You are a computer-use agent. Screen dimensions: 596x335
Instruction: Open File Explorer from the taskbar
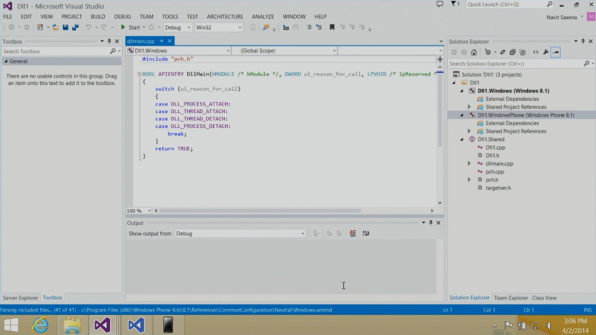72,325
